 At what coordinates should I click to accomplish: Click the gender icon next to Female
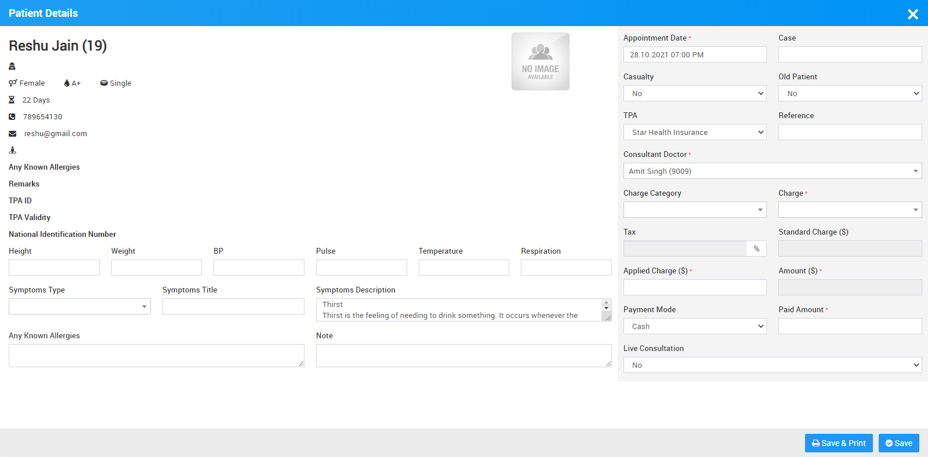tap(13, 83)
